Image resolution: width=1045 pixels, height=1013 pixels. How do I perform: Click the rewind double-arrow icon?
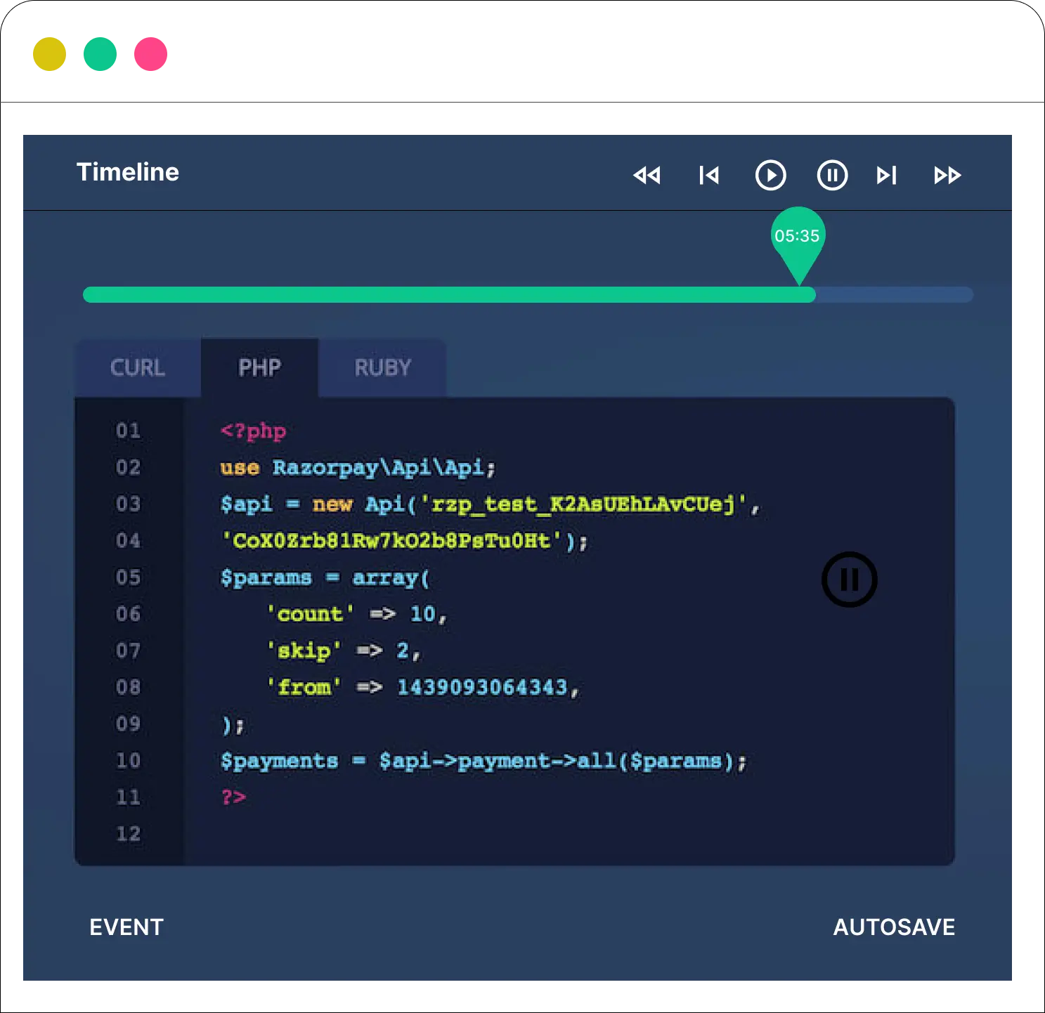[x=647, y=175]
